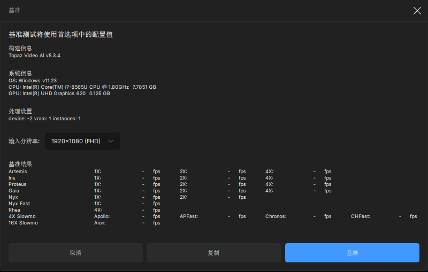Click the 系统信息 section heading
The height and width of the screenshot is (272, 428).
[x=20, y=73]
